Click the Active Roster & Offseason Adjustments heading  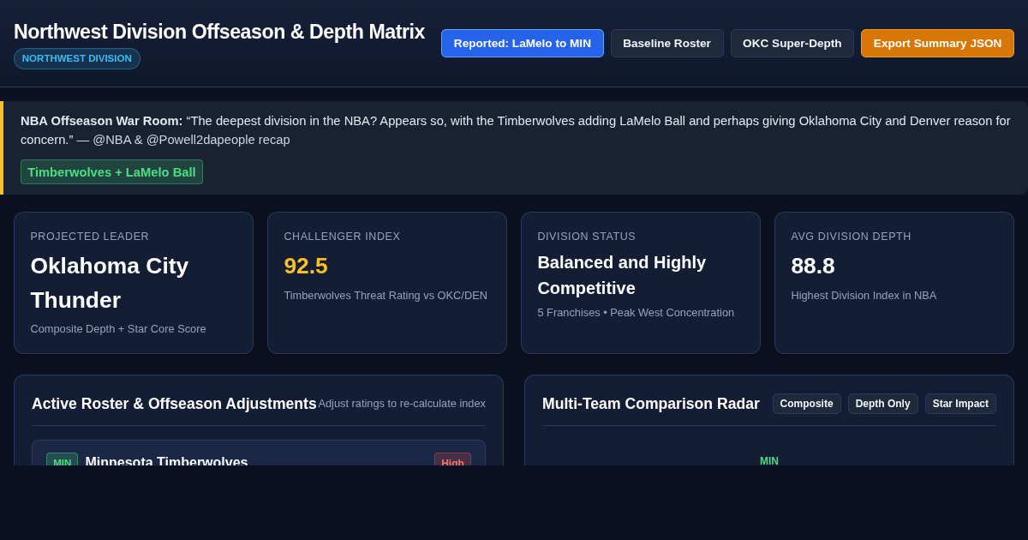click(174, 404)
